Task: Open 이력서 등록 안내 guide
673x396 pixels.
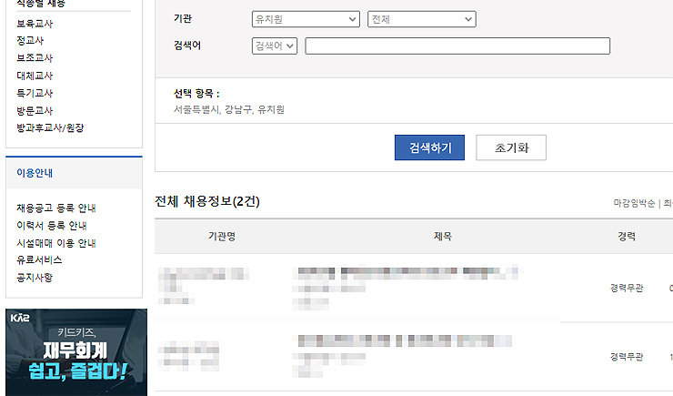Action: click(x=52, y=226)
